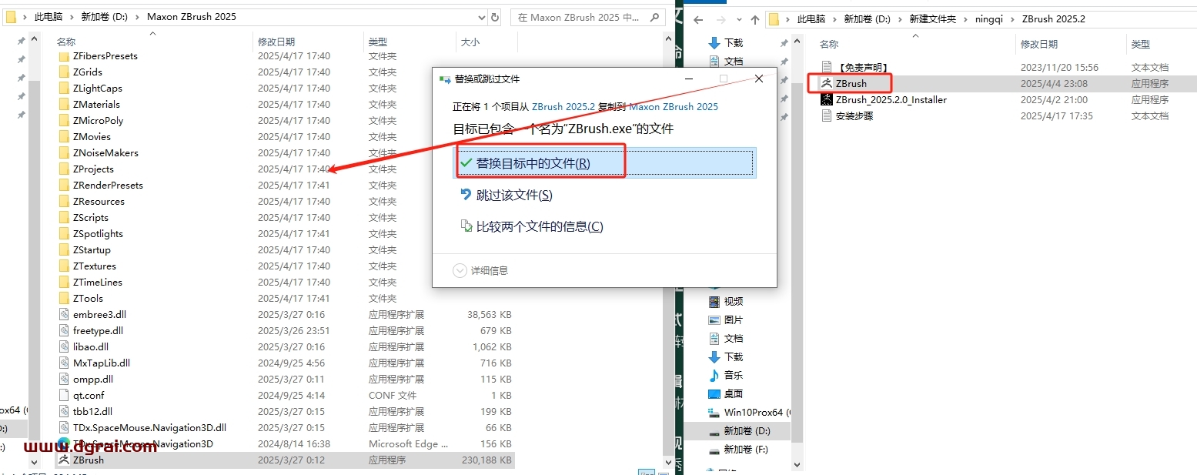Viewport: 1197px width, 475px height.
Task: Select 新加卷 (D:) drive in navigation pane
Action: [739, 430]
